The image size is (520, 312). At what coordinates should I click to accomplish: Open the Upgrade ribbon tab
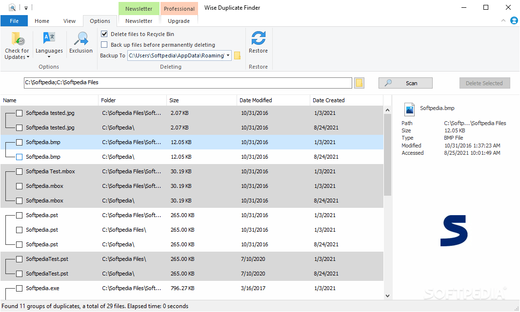tap(179, 21)
